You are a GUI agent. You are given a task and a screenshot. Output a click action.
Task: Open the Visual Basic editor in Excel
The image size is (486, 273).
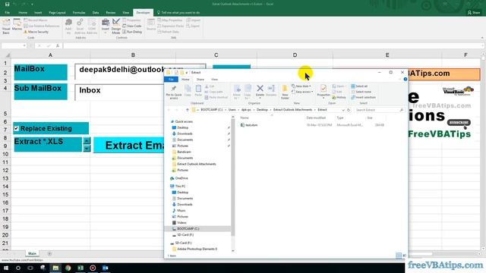(6, 26)
